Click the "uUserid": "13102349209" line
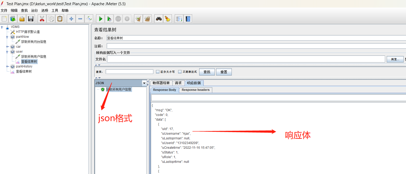 180,143
